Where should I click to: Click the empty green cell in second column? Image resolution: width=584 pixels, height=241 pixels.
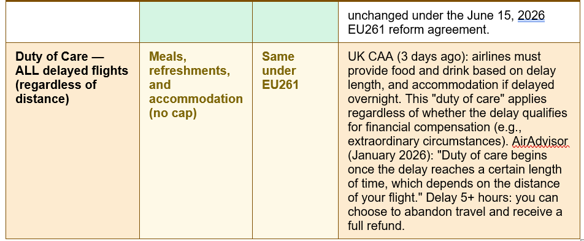[x=196, y=22]
